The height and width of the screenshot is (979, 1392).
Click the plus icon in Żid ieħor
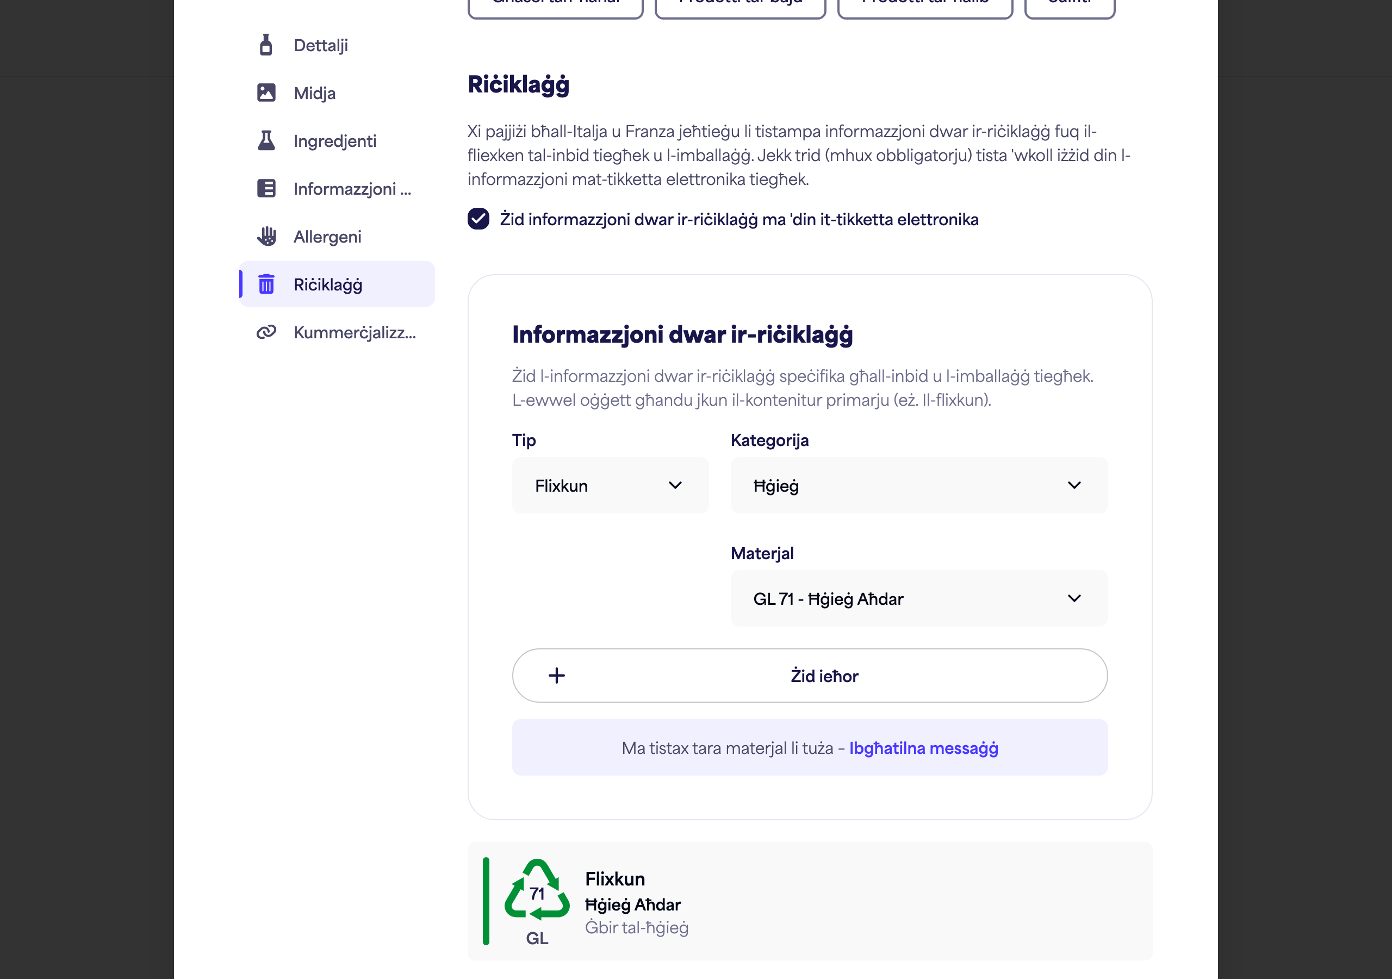(x=556, y=676)
